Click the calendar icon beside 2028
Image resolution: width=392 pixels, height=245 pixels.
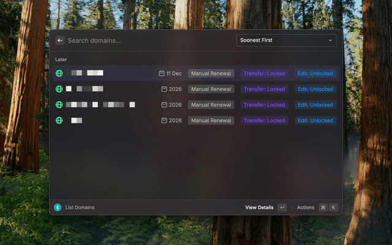point(164,121)
